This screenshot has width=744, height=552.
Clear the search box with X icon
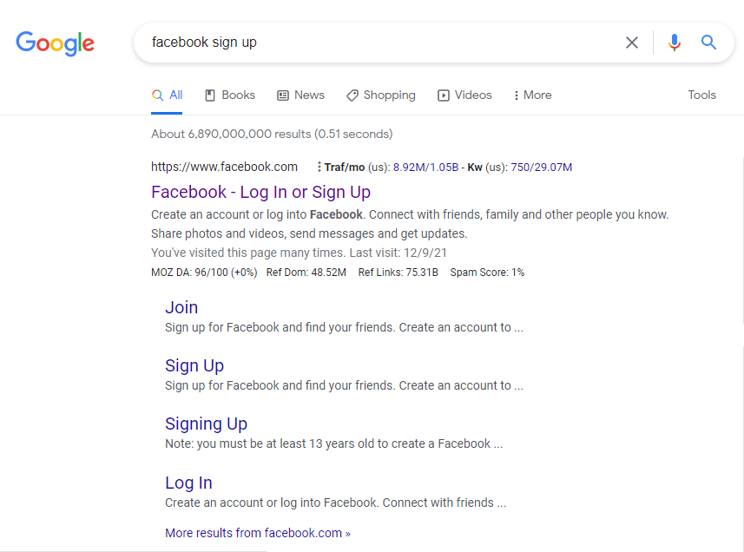632,43
